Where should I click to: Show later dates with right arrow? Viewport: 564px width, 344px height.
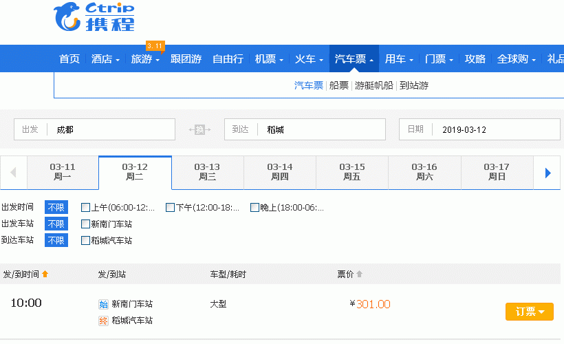[548, 173]
